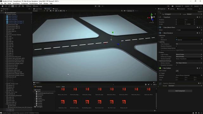The image size is (203, 114).
Task: Click the Inspector panel lock icon
Action: pyautogui.click(x=200, y=9)
